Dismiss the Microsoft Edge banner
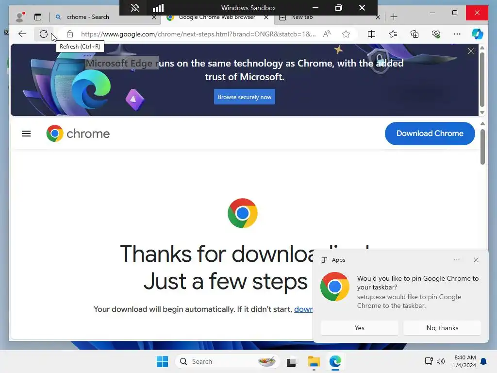 tap(471, 51)
